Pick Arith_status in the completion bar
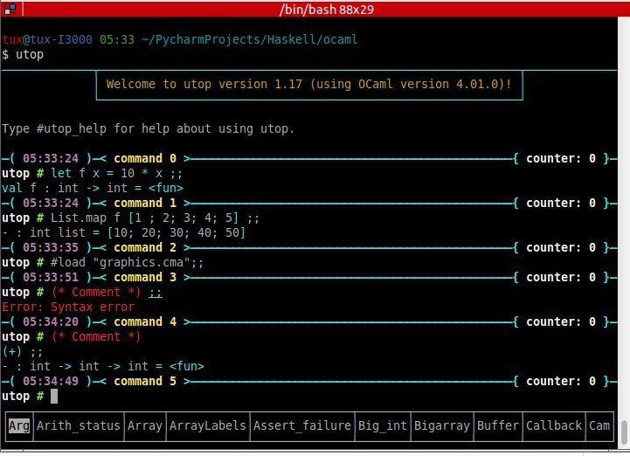The width and height of the screenshot is (630, 456). (x=79, y=426)
